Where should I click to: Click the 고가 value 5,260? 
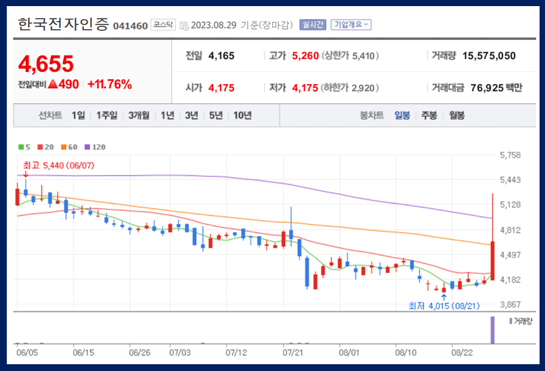(x=305, y=56)
